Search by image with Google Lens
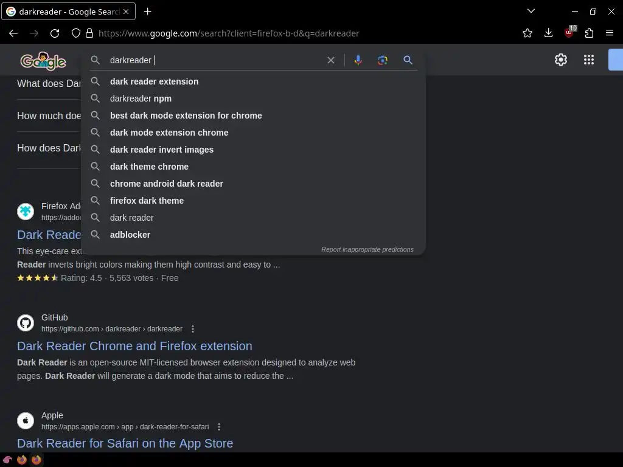Screen dimensions: 623x467 (x=382, y=60)
